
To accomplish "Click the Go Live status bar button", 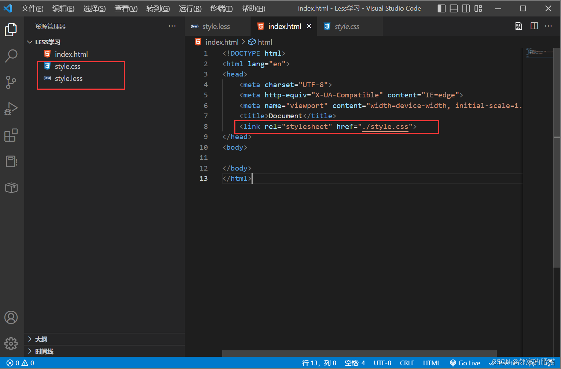I will tap(465, 363).
